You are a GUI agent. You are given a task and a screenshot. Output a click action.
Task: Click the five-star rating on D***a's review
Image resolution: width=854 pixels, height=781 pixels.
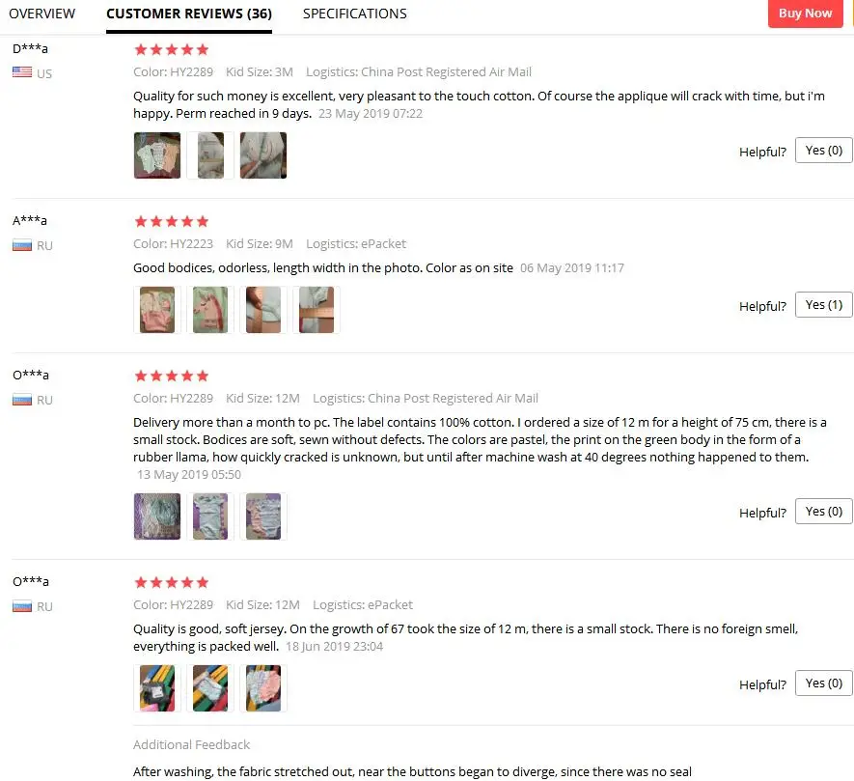click(172, 49)
